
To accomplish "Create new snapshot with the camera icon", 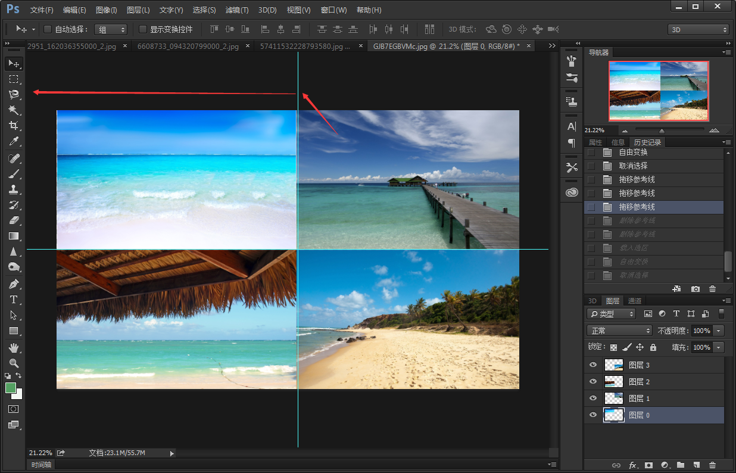I will coord(695,289).
